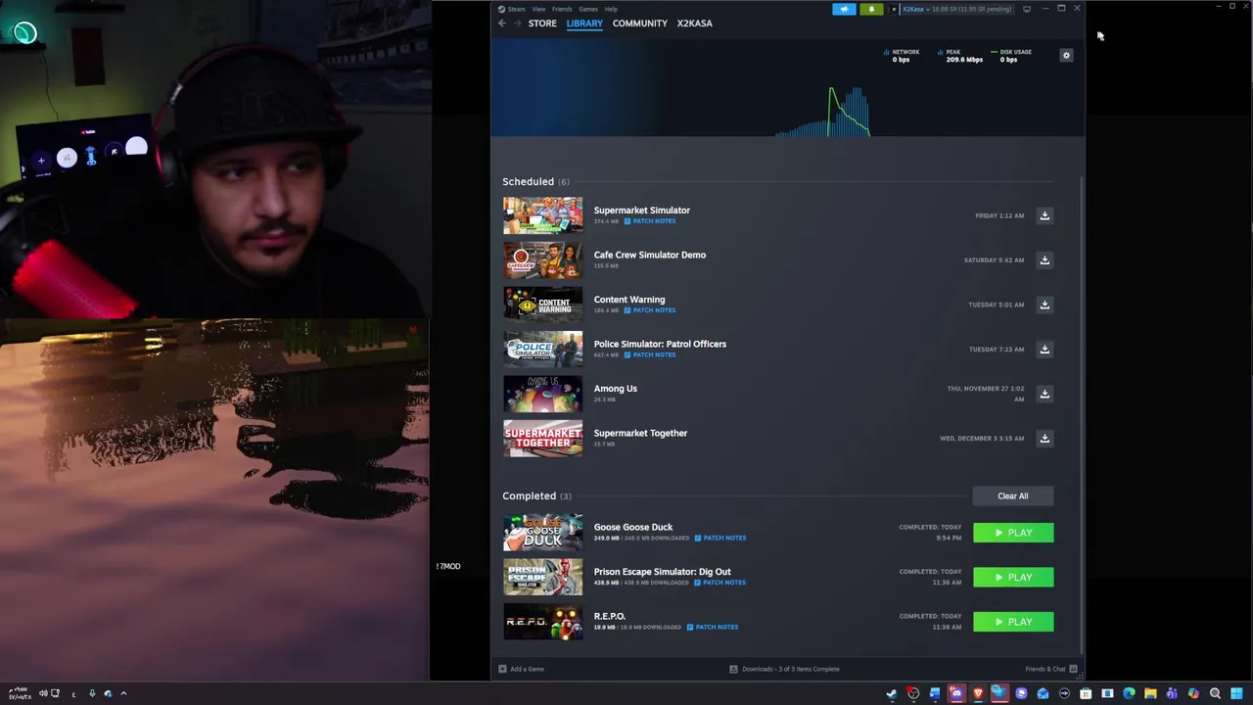
Task: Click Supermarket Together game thumbnail
Action: [542, 438]
